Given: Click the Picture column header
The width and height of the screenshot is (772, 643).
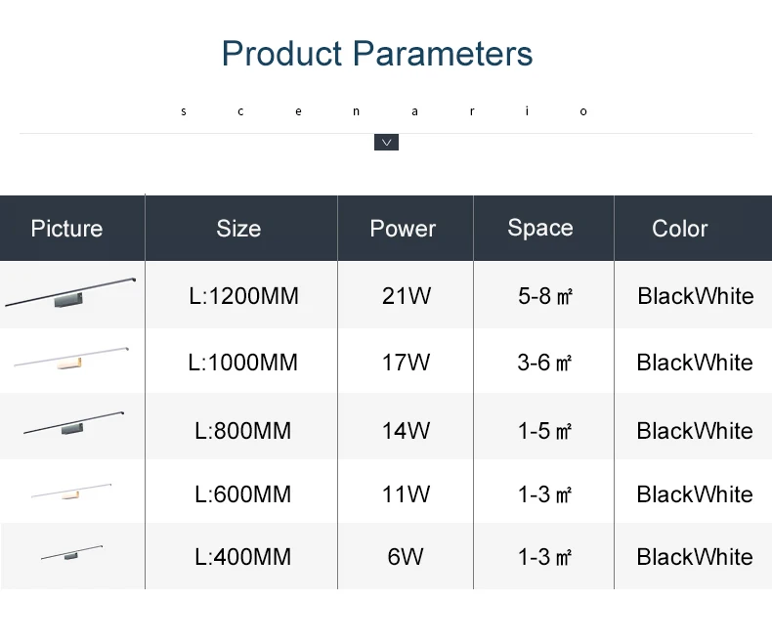Looking at the screenshot, I should (x=67, y=229).
